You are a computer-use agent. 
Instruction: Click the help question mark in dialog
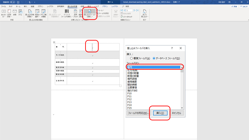pos(172,48)
